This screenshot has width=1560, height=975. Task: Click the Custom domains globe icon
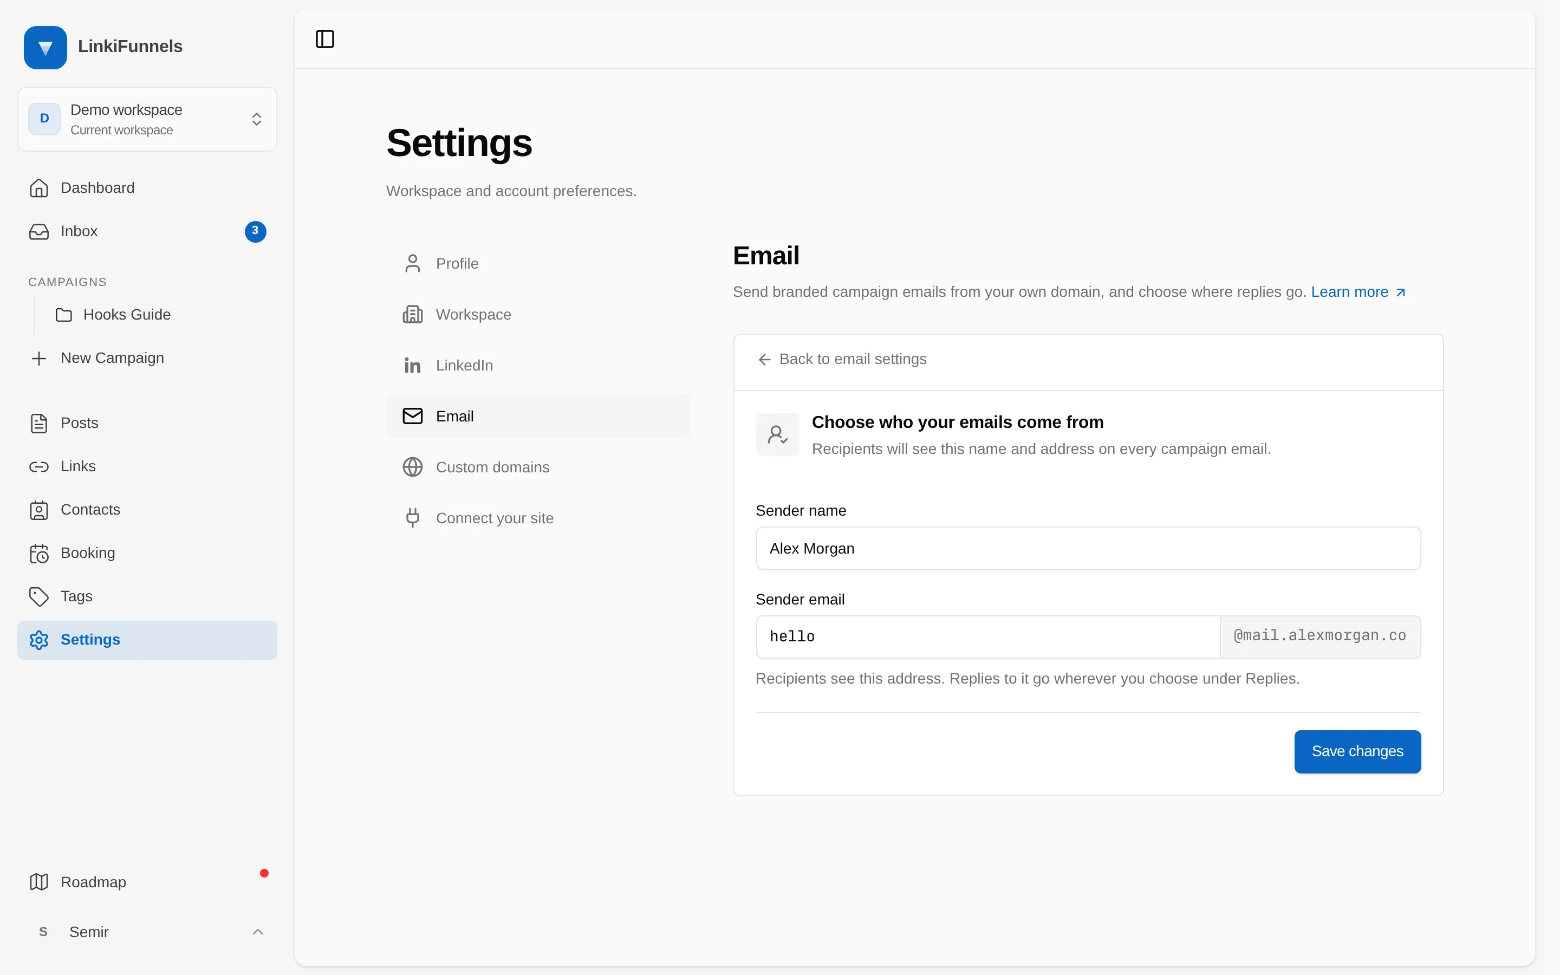413,467
